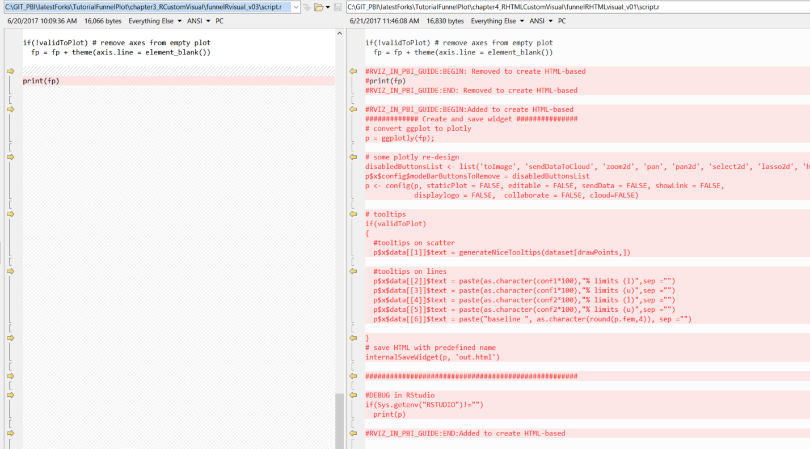This screenshot has width=810, height=449.
Task: Click the left-gutter arrow level with the closing brace
Action: click(x=10, y=338)
